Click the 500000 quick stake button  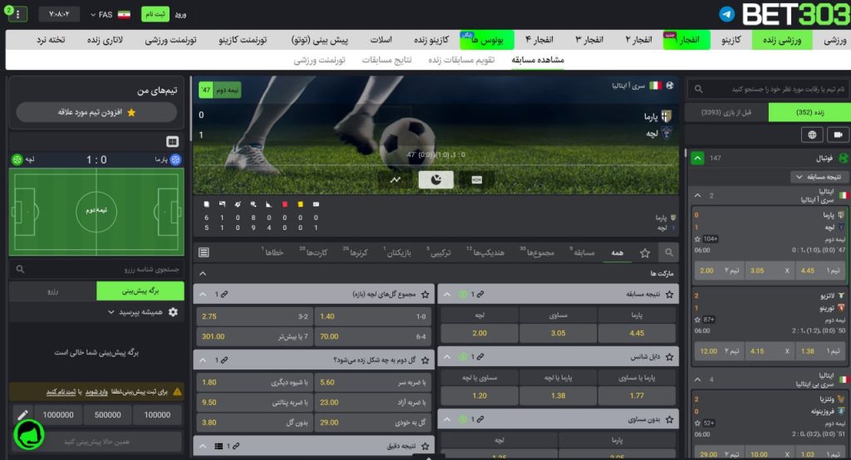107,415
